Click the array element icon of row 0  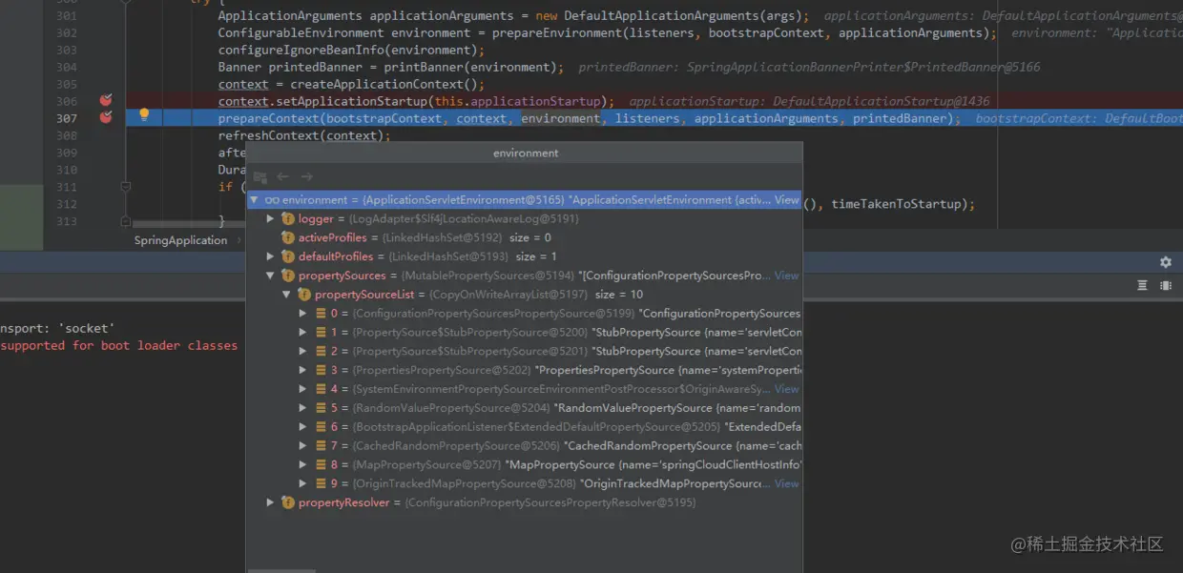(321, 314)
